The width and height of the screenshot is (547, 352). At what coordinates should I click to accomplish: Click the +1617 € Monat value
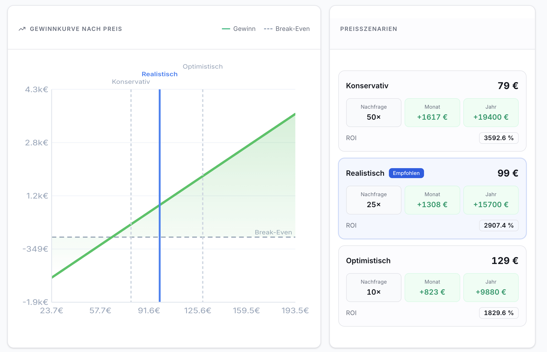pos(432,117)
